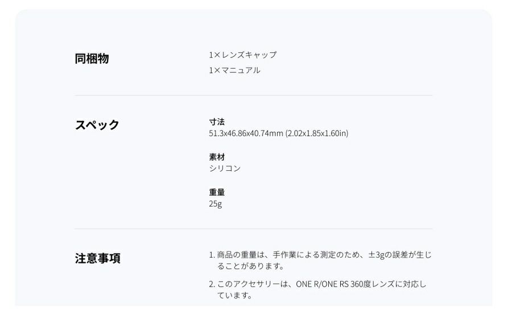
Task: Click the 同梱物 section heading
Action: 92,58
